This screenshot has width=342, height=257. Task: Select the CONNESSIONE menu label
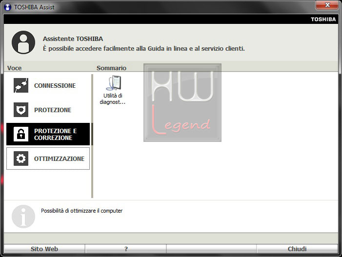[x=55, y=85]
